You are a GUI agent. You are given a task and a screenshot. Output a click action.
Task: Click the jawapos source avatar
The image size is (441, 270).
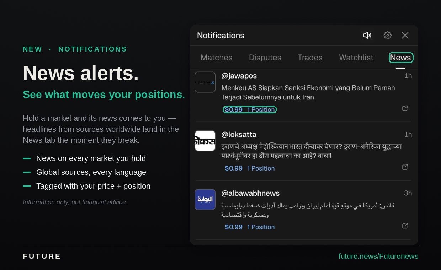click(205, 82)
